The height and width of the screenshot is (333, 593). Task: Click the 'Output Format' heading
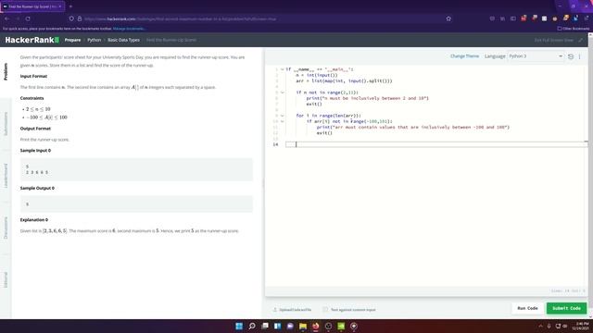click(x=35, y=129)
